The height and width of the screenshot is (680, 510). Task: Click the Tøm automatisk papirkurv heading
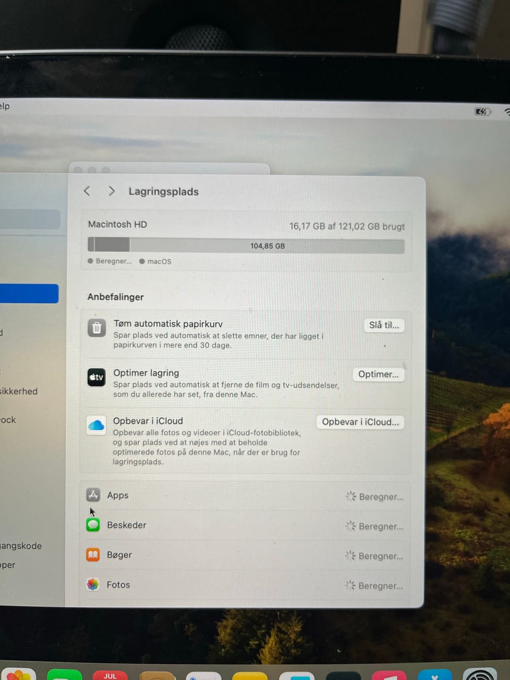(x=168, y=324)
